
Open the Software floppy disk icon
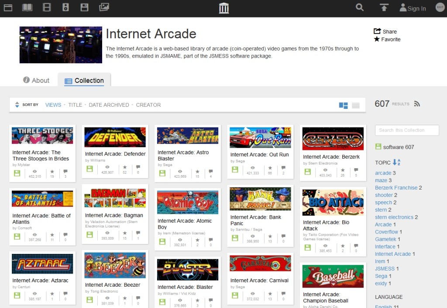[x=85, y=7]
